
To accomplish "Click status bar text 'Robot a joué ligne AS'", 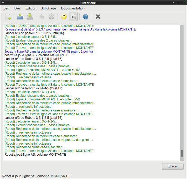I will tap(36, 176).
